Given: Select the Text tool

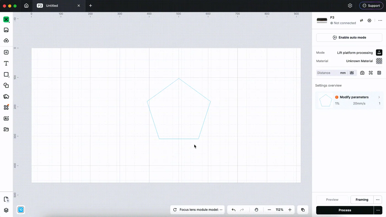Looking at the screenshot, I should pos(6,63).
